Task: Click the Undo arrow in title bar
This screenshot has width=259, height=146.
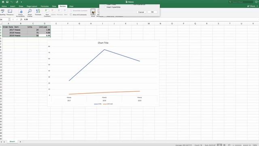Action: (x=12, y=2)
